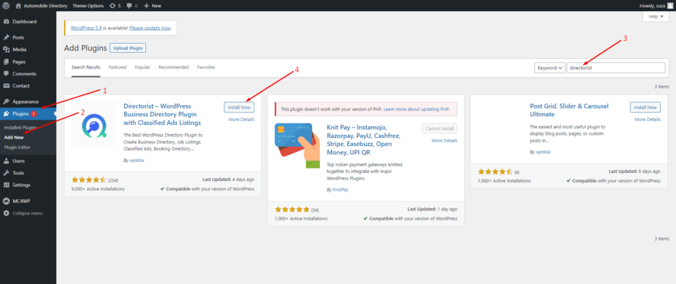Image resolution: width=676 pixels, height=284 pixels.
Task: Open the comments bubble in admin bar
Action: point(132,5)
